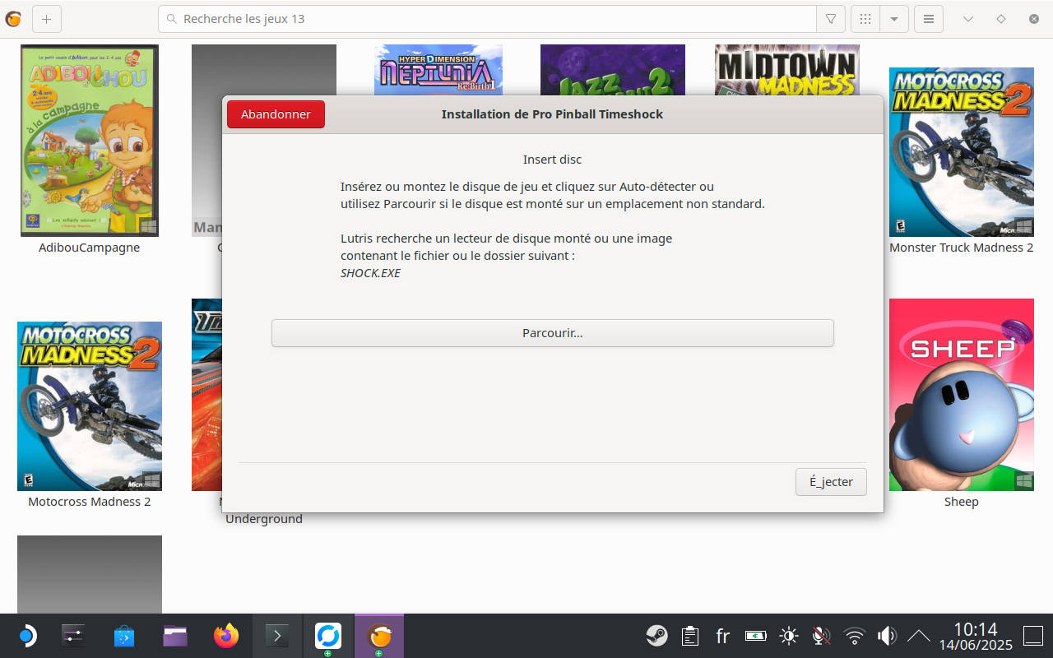Select the Hyperdimension Neptunia cover
This screenshot has width=1053, height=658.
tap(438, 69)
